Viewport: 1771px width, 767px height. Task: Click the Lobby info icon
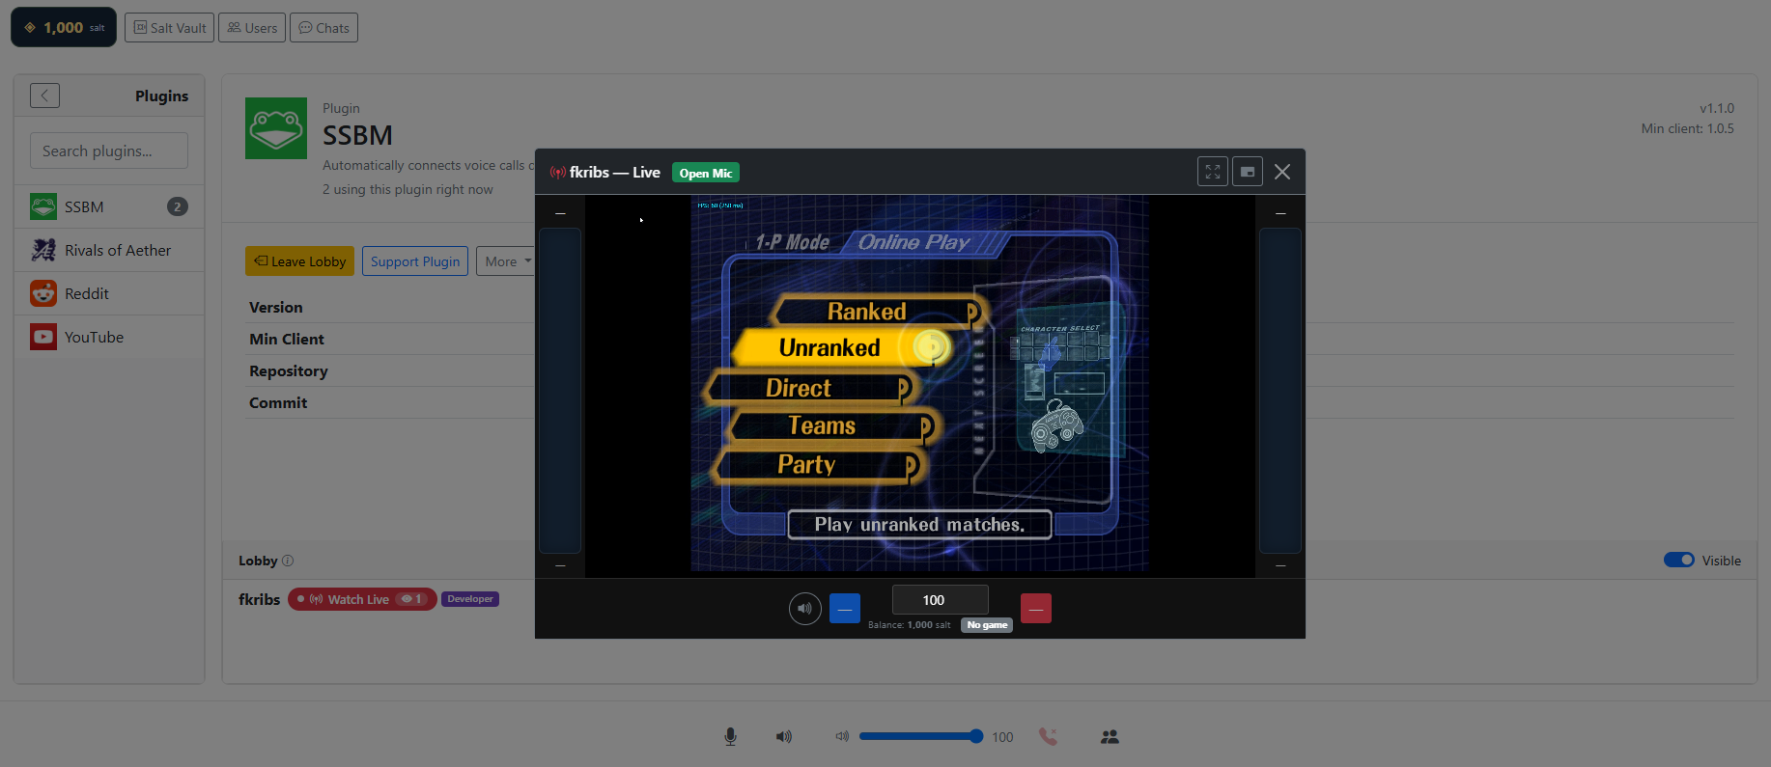pyautogui.click(x=288, y=561)
